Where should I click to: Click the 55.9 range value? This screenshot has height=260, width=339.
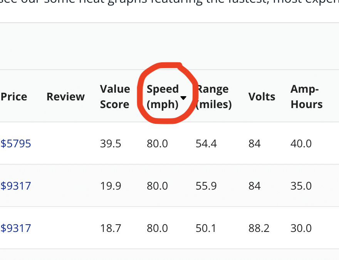point(206,186)
